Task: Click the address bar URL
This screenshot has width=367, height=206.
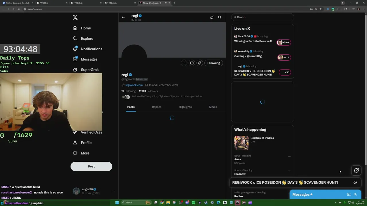Action: (x=35, y=9)
